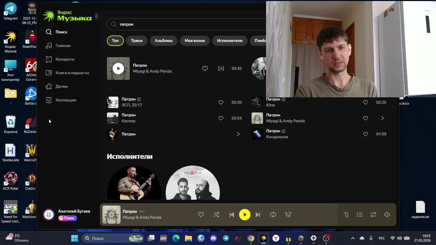
Task: Show lyrics for current track
Action: click(346, 215)
